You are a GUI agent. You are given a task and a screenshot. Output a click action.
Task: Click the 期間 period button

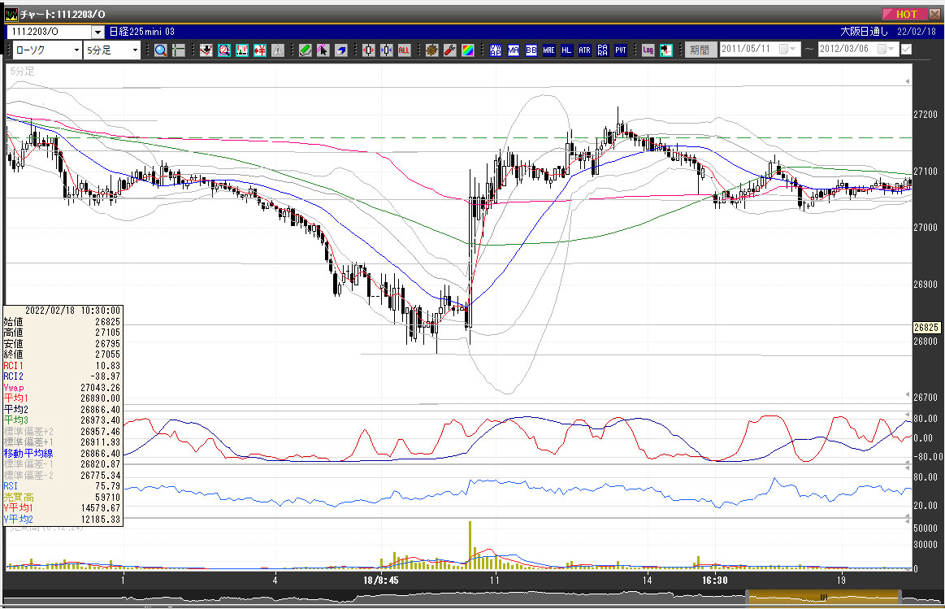(700, 50)
